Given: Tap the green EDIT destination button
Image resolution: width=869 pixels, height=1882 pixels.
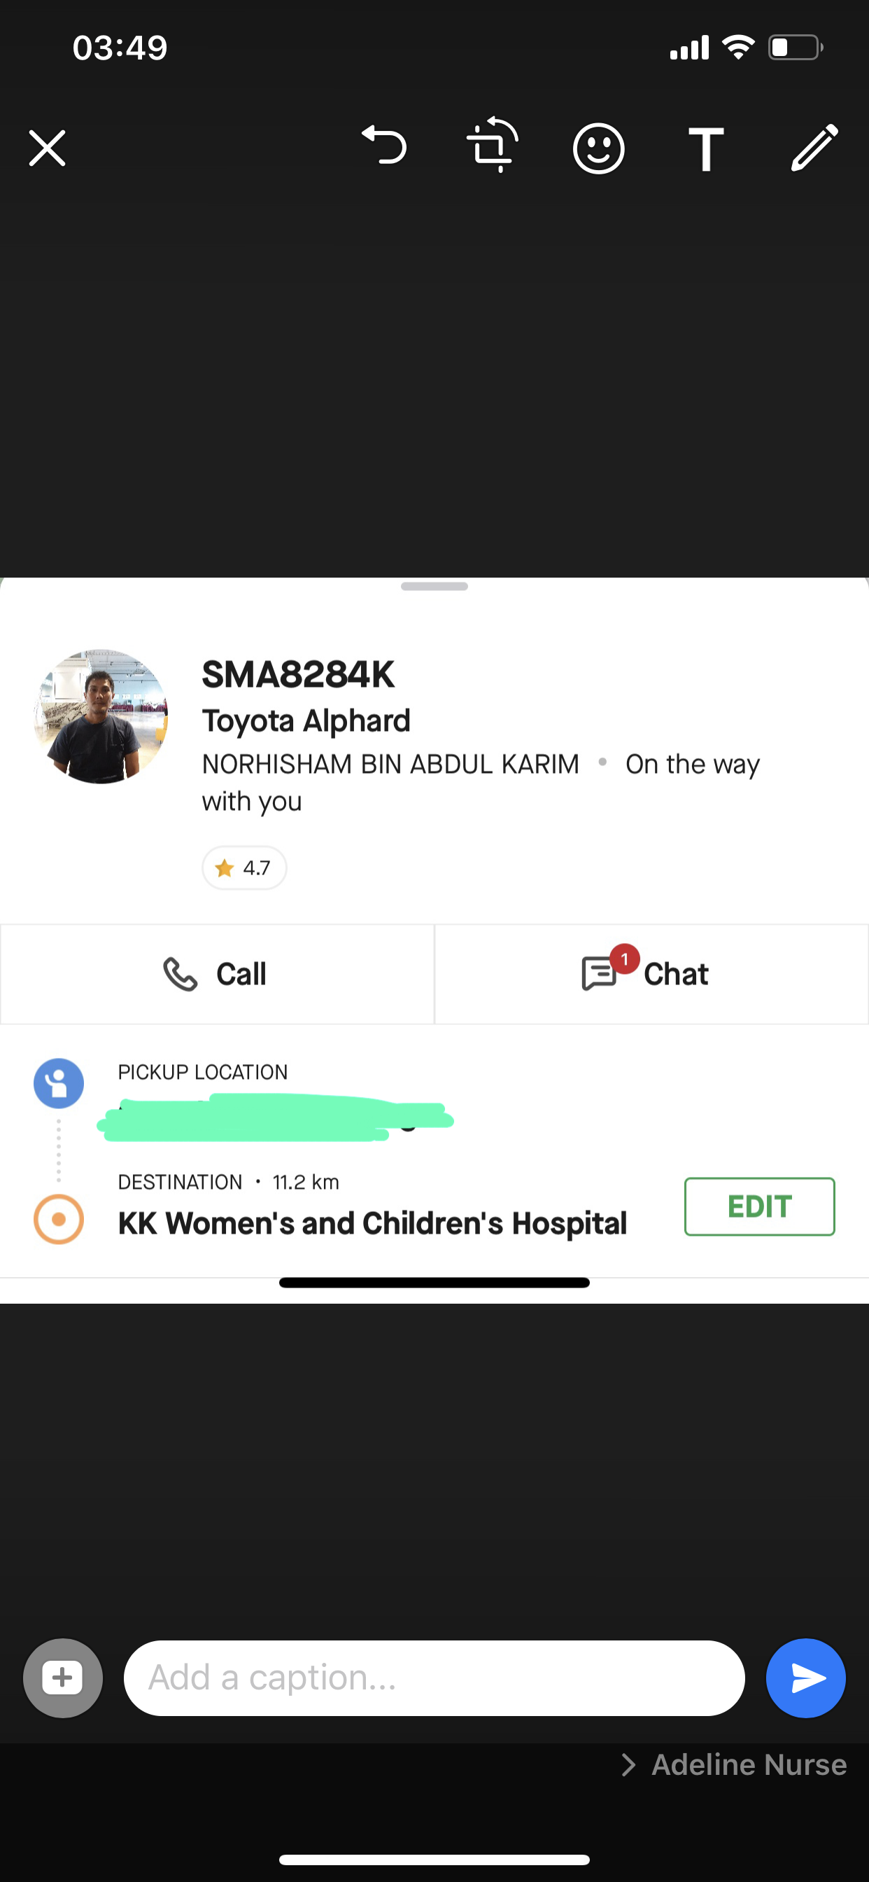Looking at the screenshot, I should click(759, 1206).
